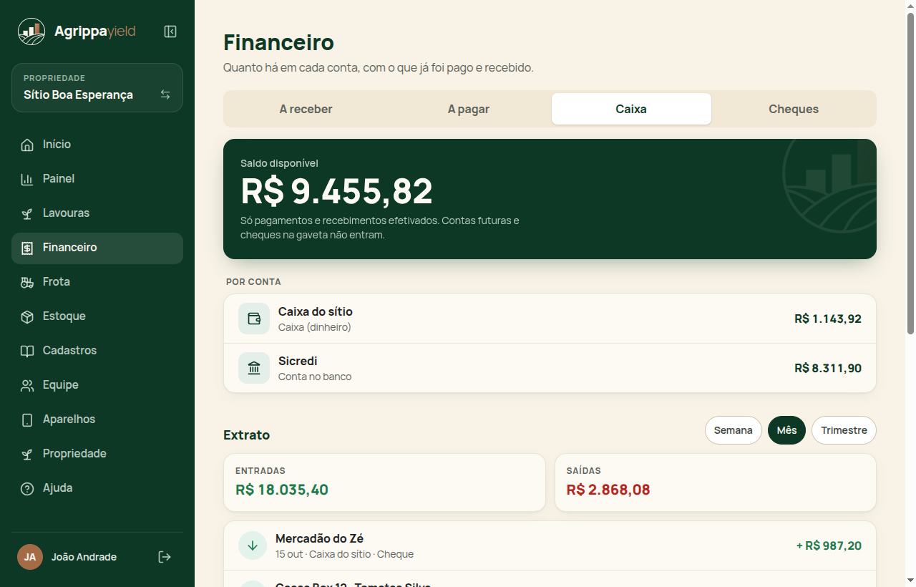Click the Saídas R$ 2.868,08 card
Image resolution: width=916 pixels, height=587 pixels.
[716, 482]
